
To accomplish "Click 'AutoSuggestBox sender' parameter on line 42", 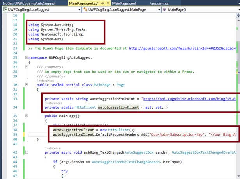I will (x=146, y=152).
